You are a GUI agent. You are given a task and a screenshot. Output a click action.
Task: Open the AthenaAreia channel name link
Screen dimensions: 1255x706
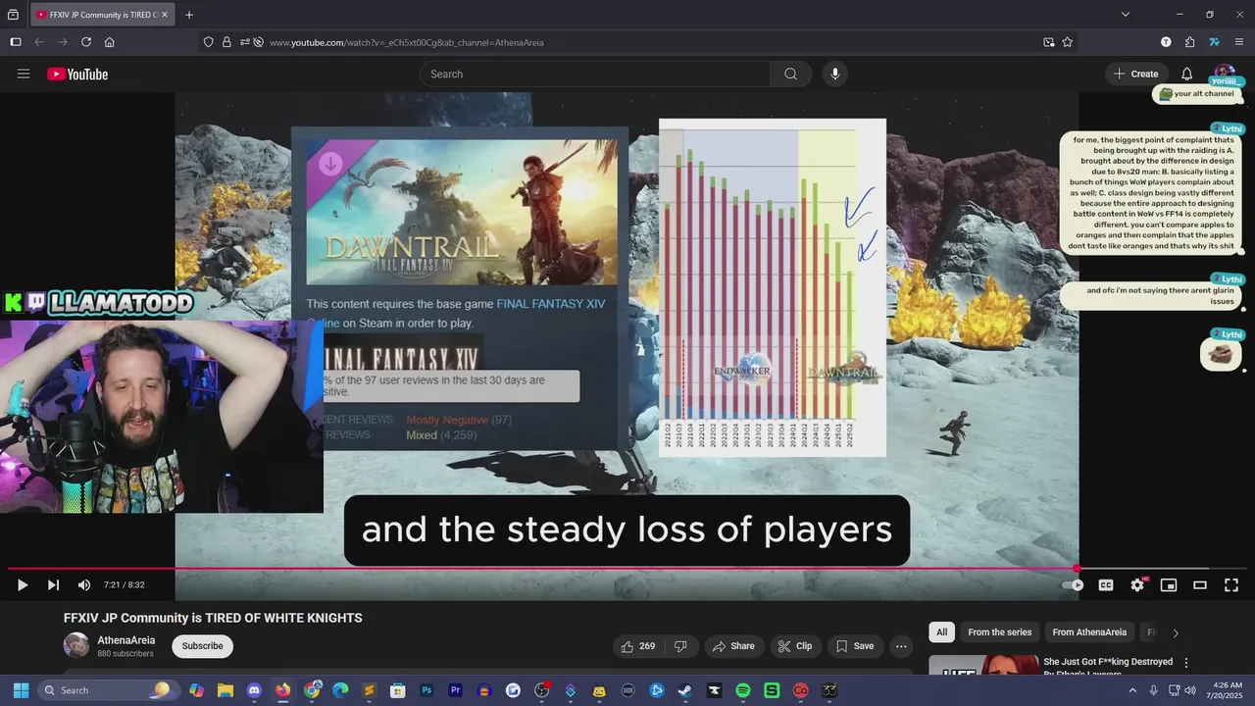[126, 640]
